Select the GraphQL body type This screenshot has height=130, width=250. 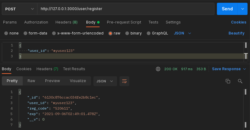[x=149, y=33]
